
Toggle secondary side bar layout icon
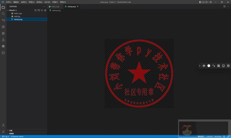click(x=206, y=2)
